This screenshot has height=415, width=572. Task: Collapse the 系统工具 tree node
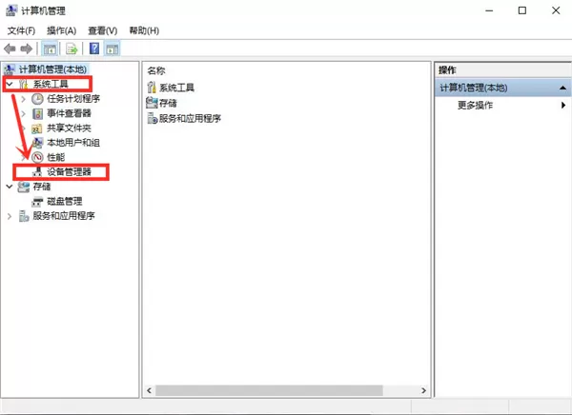click(10, 84)
